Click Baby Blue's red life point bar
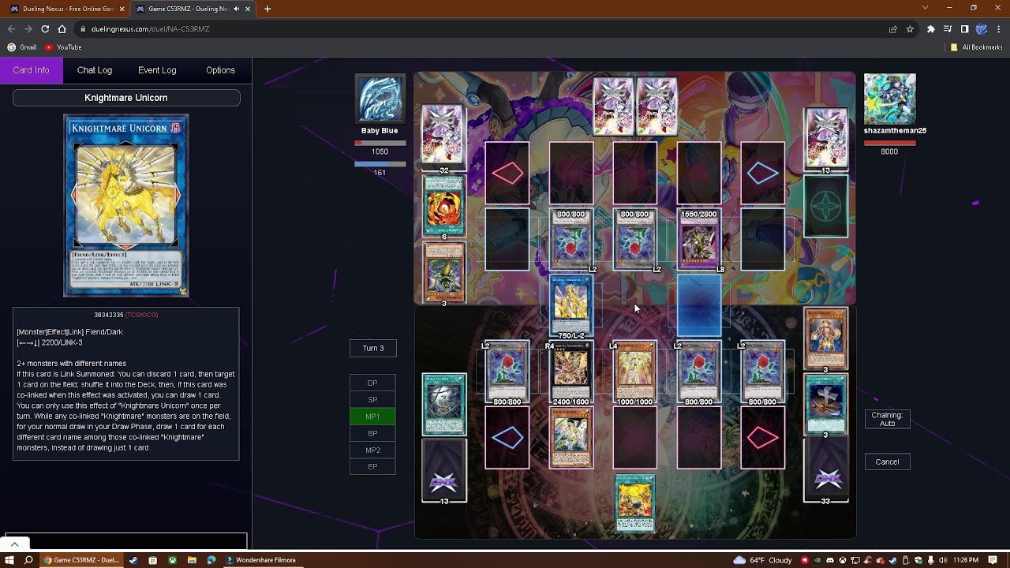Screen dimensions: 1010x568 coord(380,144)
